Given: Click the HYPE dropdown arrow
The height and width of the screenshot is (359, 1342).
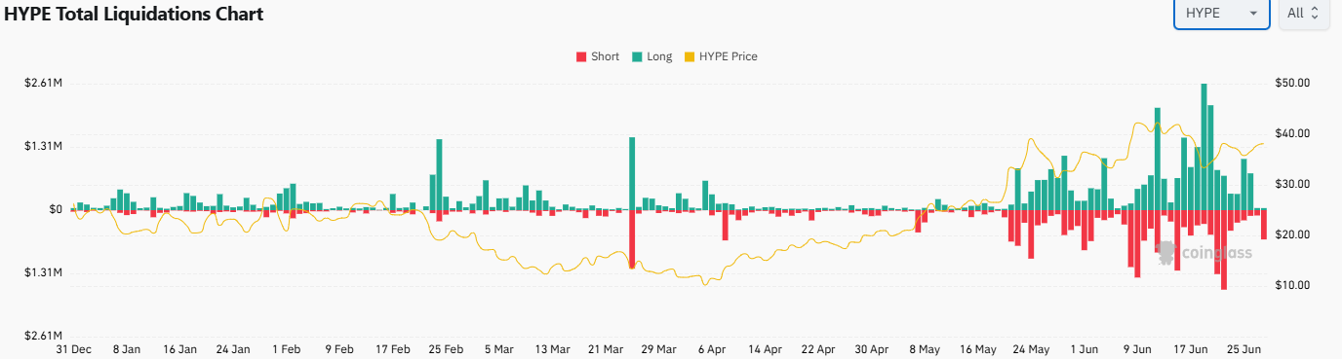Looking at the screenshot, I should [1252, 14].
